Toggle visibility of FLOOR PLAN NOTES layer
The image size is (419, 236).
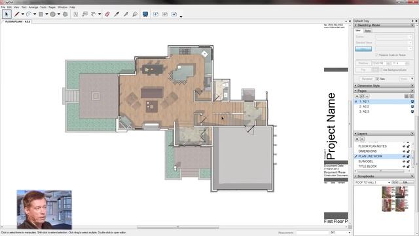point(404,146)
